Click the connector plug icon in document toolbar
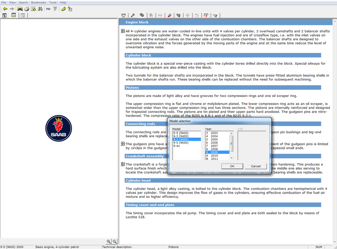This screenshot has height=249, width=337. click(x=178, y=15)
